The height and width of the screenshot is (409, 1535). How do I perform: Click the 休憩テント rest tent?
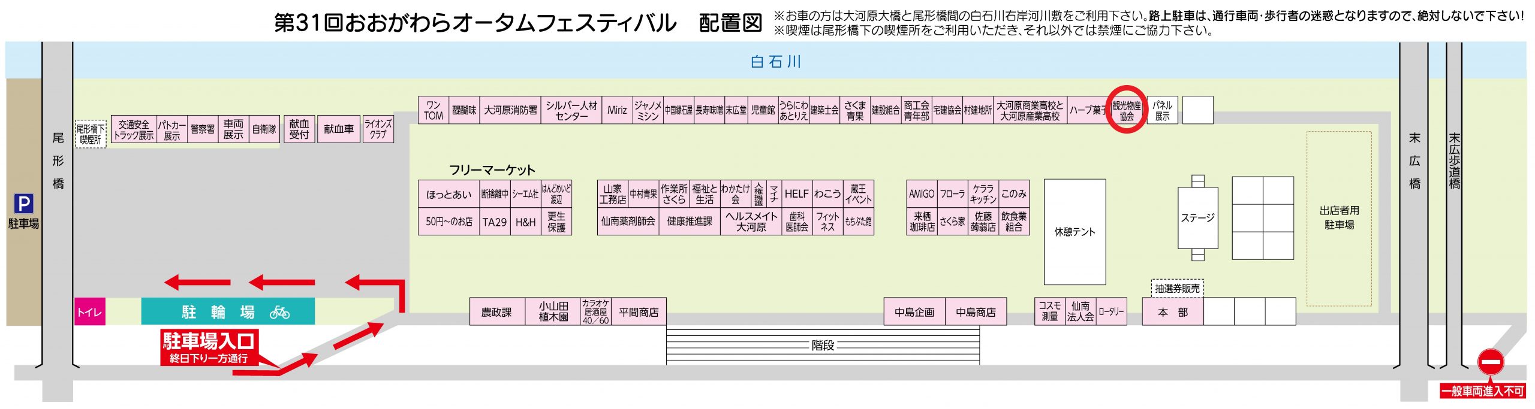[x=1075, y=232]
